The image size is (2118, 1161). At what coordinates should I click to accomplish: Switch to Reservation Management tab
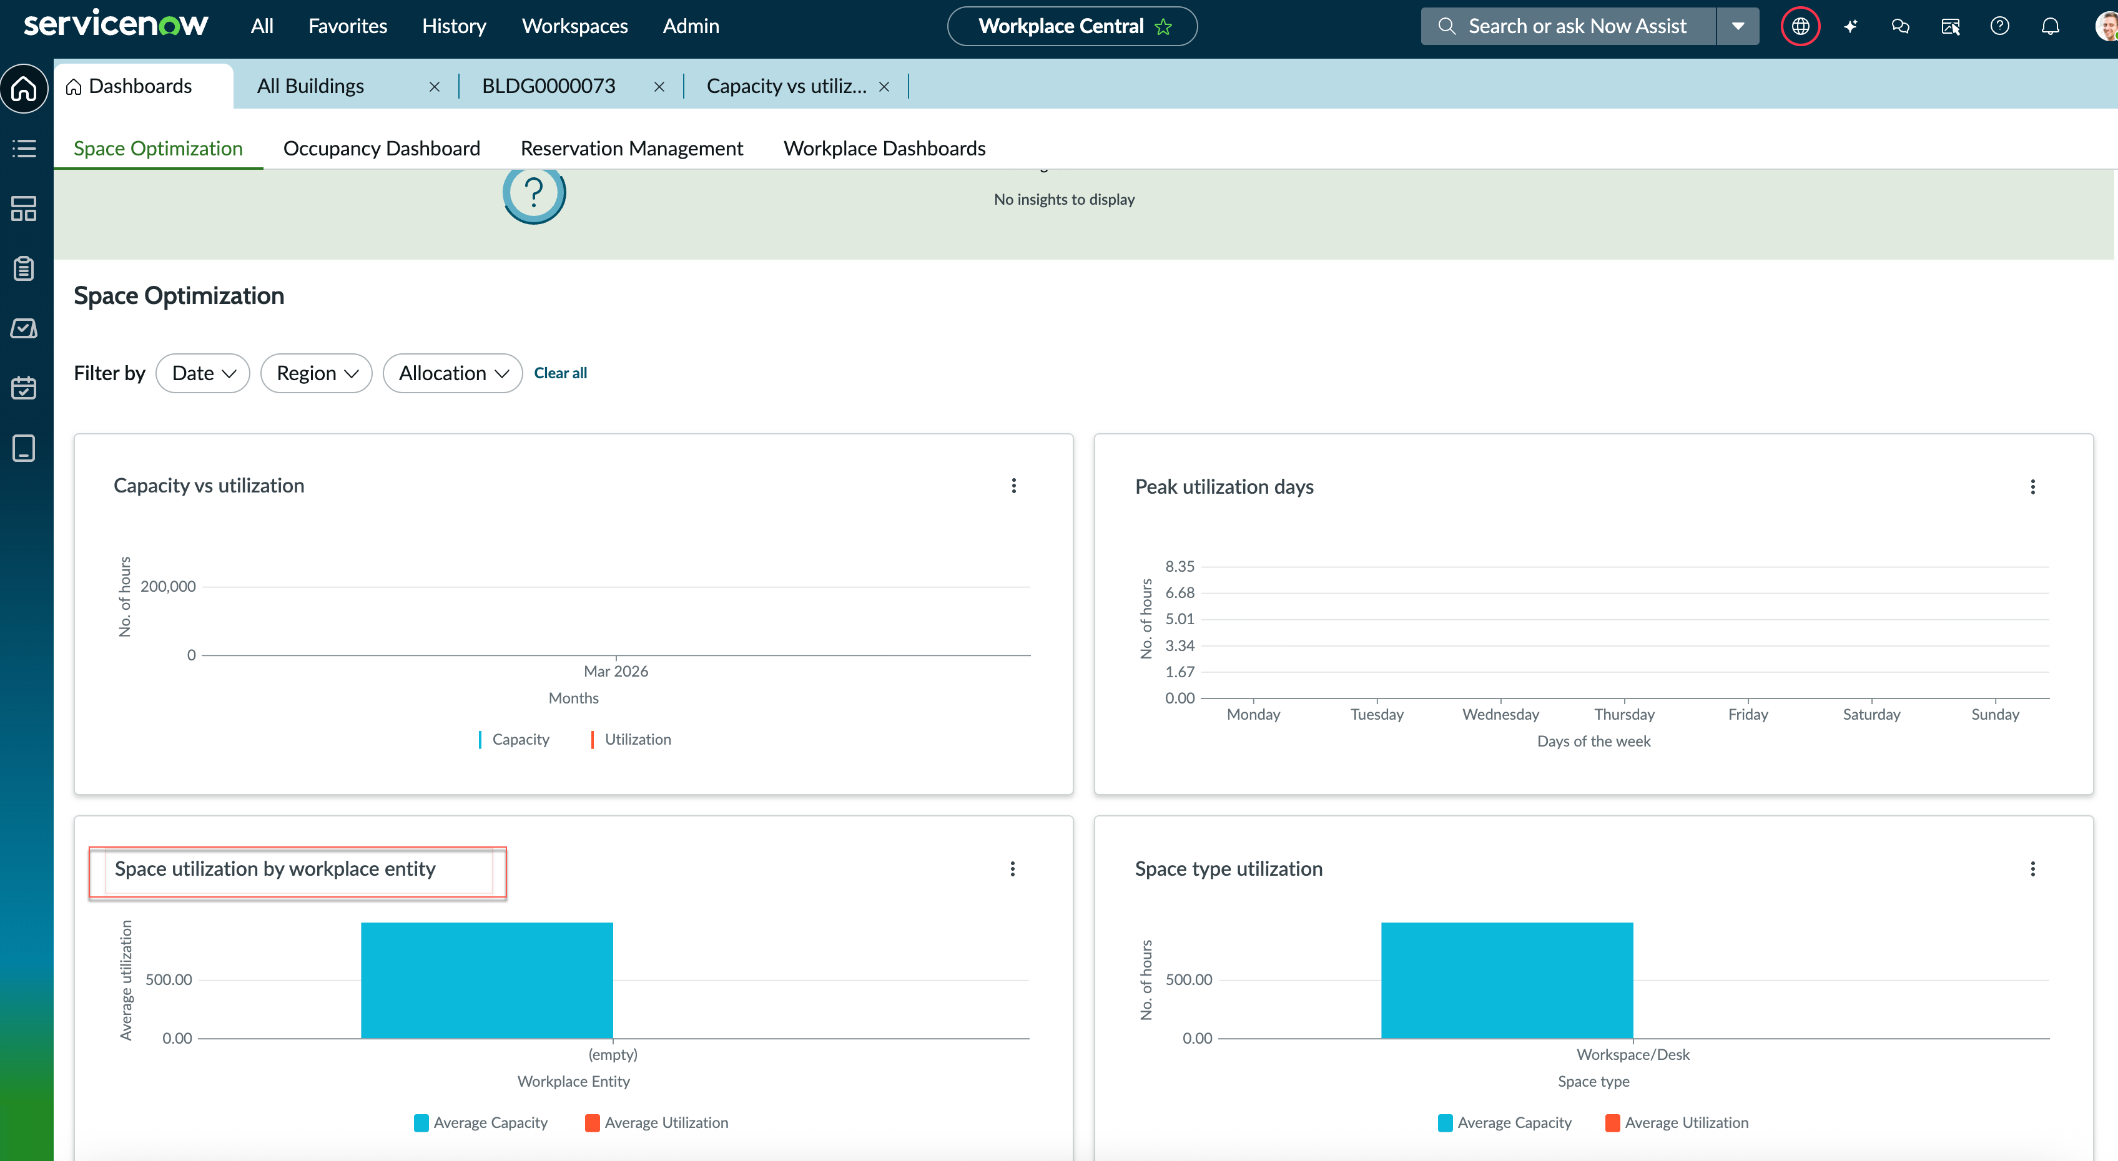tap(631, 149)
